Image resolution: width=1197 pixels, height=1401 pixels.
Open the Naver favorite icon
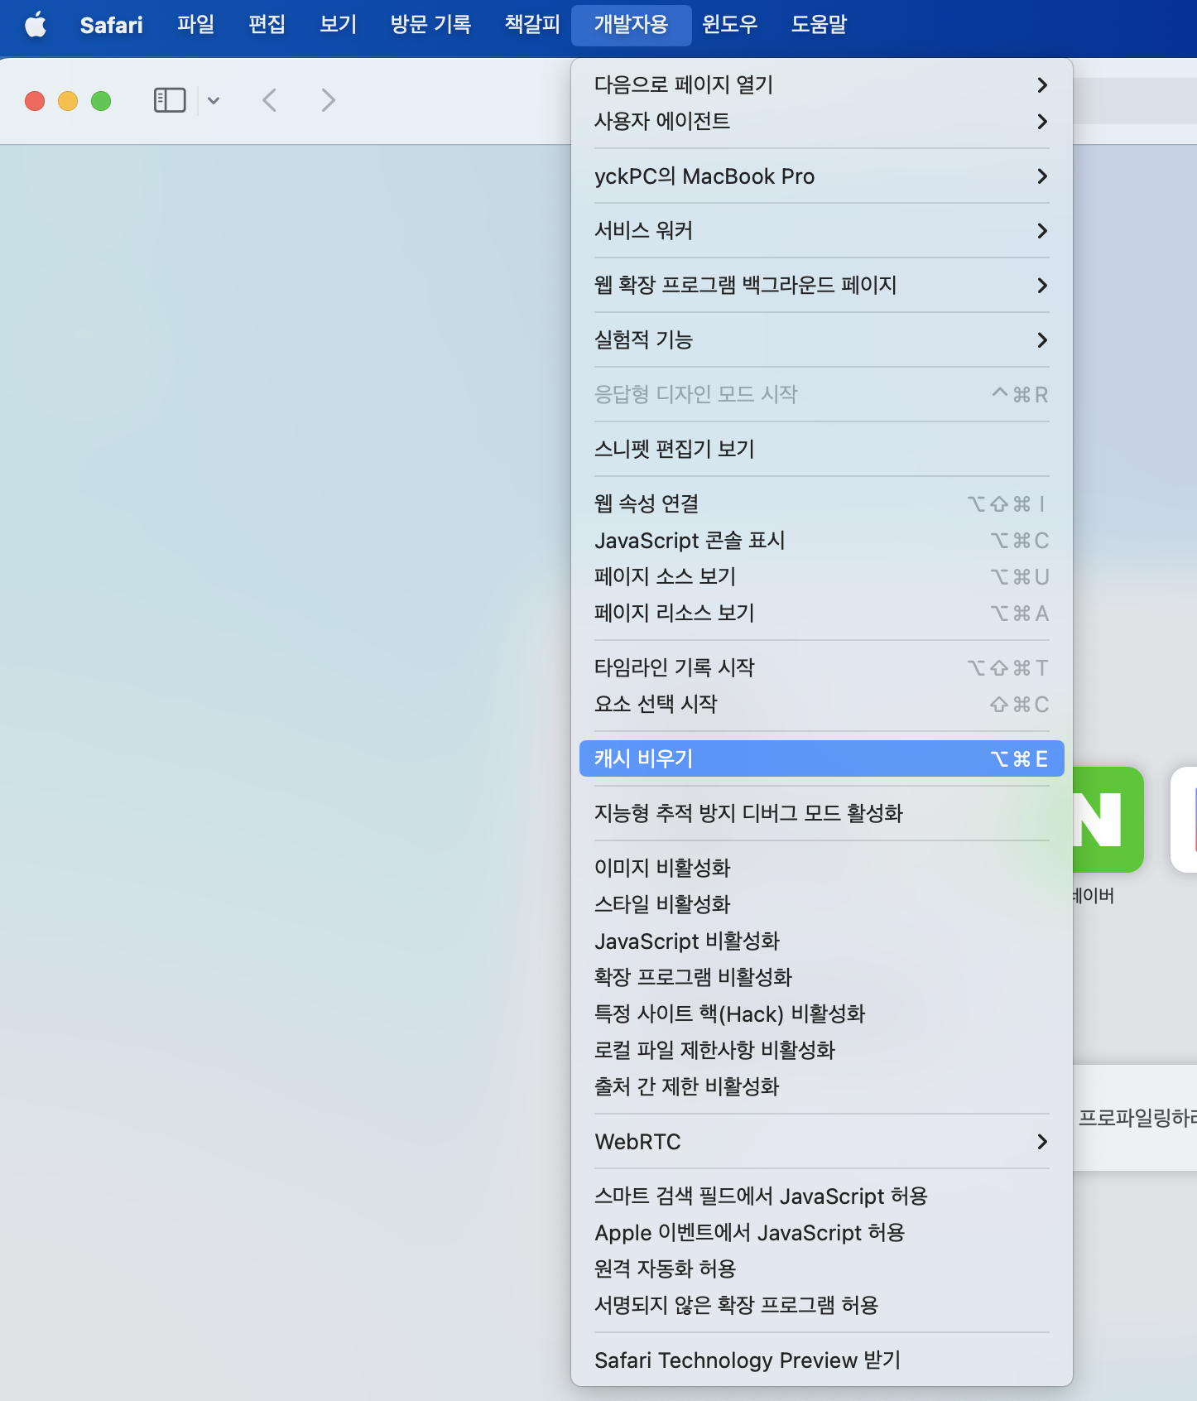point(1108,820)
